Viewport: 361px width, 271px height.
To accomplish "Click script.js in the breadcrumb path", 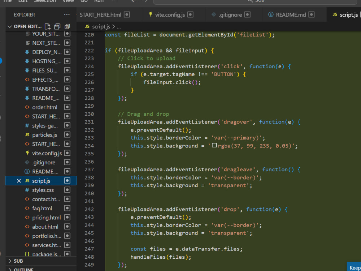I will tap(101, 26).
